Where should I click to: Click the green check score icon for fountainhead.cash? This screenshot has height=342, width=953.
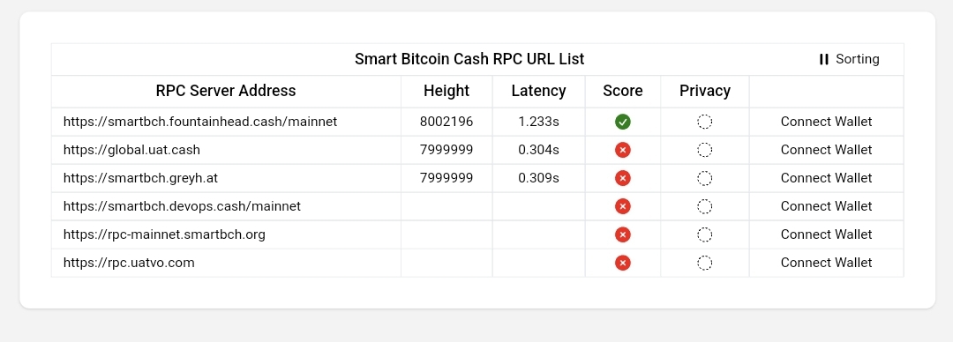[622, 123]
